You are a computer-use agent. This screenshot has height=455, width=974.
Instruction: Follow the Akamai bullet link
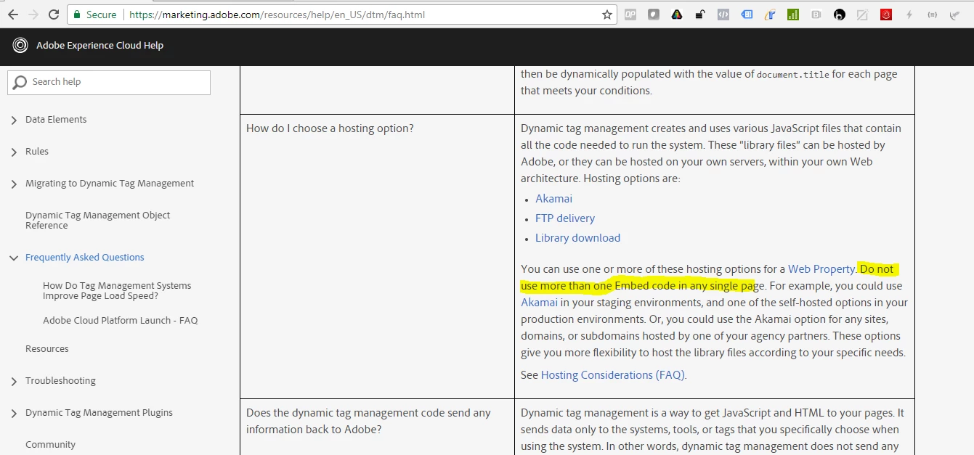tap(553, 199)
